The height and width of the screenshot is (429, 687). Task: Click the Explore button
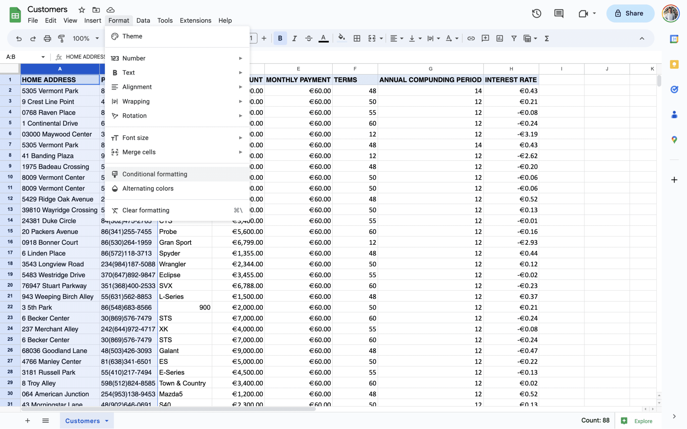pyautogui.click(x=637, y=421)
